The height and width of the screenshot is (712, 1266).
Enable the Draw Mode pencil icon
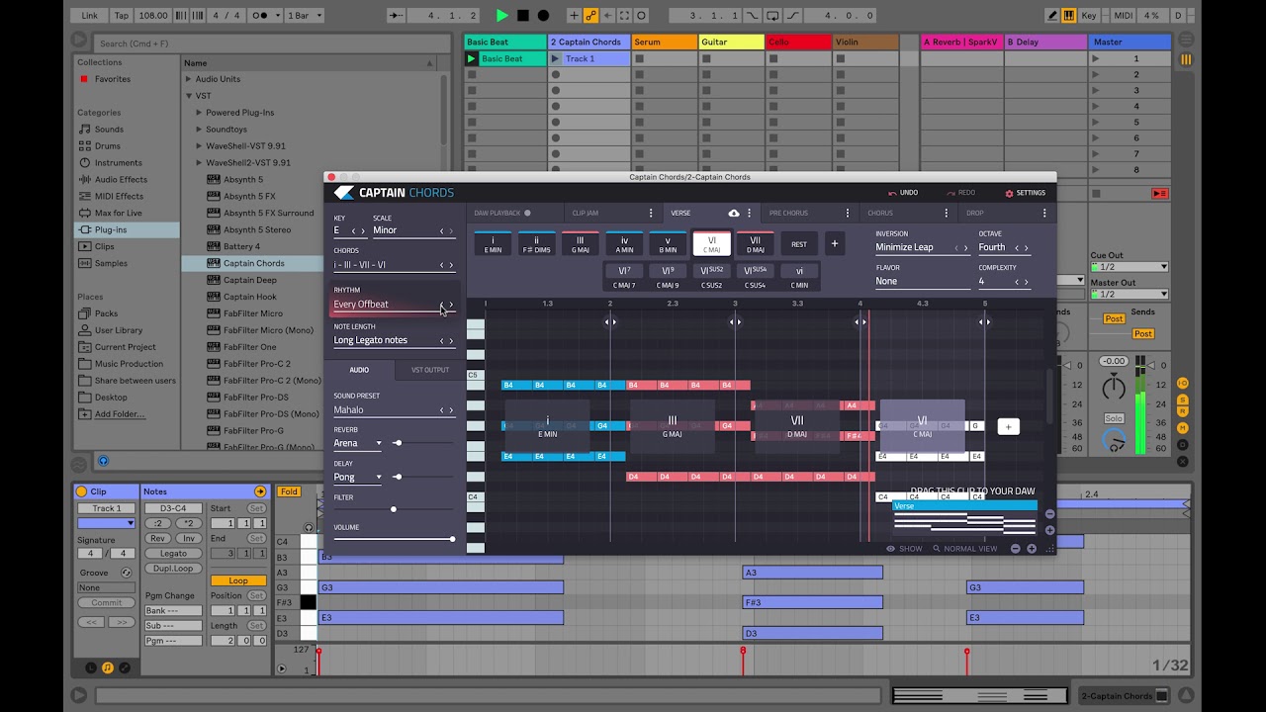tap(1052, 16)
